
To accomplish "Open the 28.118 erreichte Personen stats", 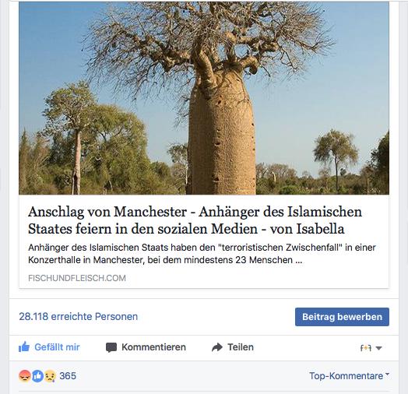I will (79, 316).
